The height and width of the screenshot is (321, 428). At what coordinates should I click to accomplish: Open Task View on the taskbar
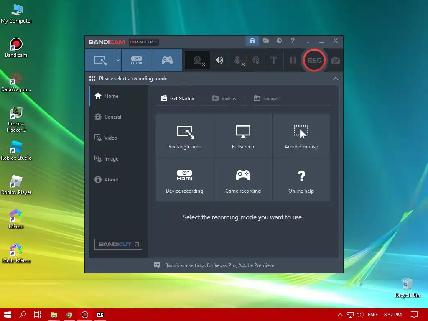tap(38, 315)
